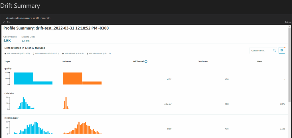Image resolution: width=292 pixels, height=138 pixels.
Task: Select the quality feature name
Action: click(x=8, y=68)
